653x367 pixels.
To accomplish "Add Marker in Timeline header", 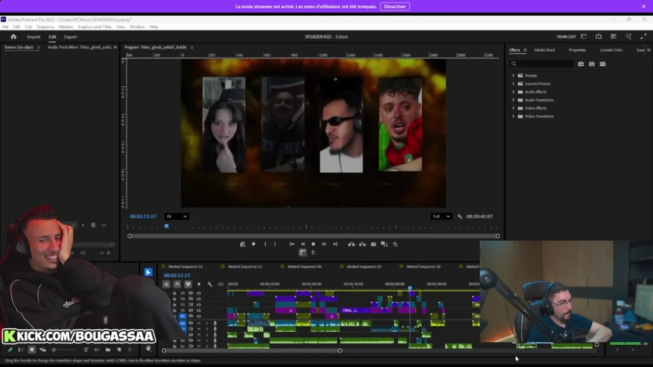I will 199,284.
